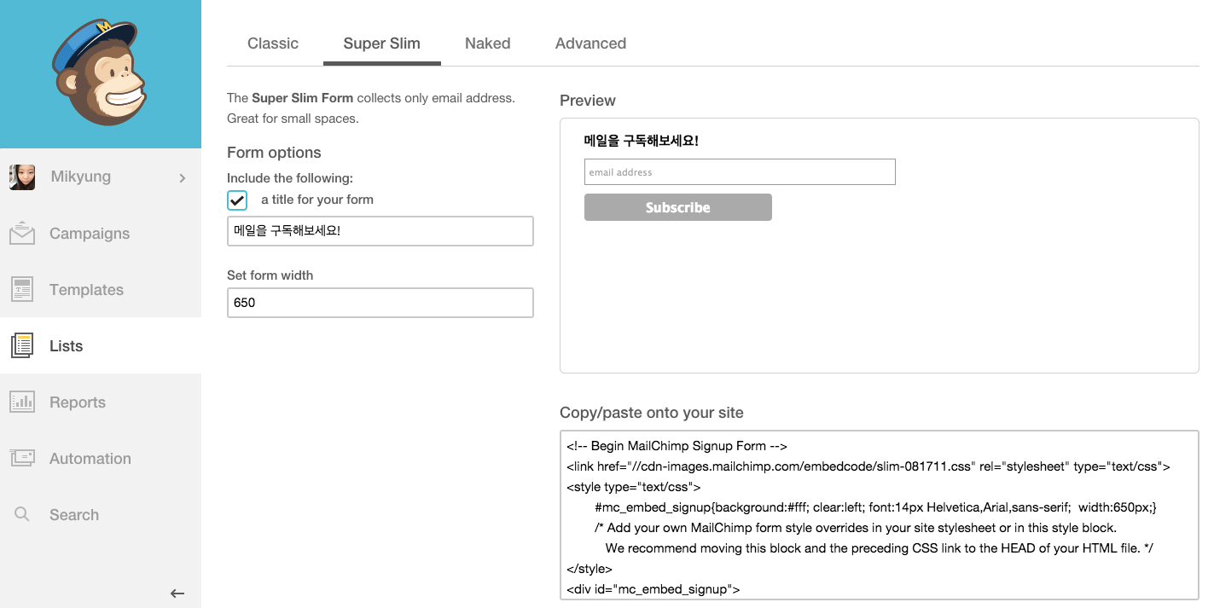Click the form title text field
Image resolution: width=1214 pixels, height=608 pixels.
pyautogui.click(x=380, y=231)
